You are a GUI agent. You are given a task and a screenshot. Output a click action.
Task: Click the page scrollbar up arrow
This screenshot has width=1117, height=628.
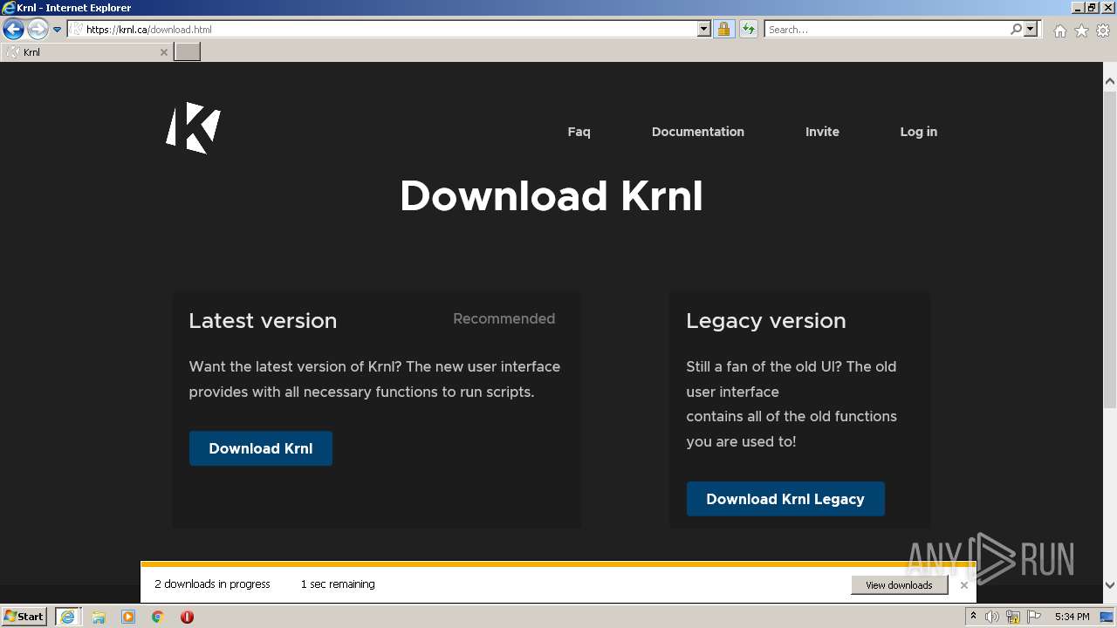click(x=1110, y=82)
